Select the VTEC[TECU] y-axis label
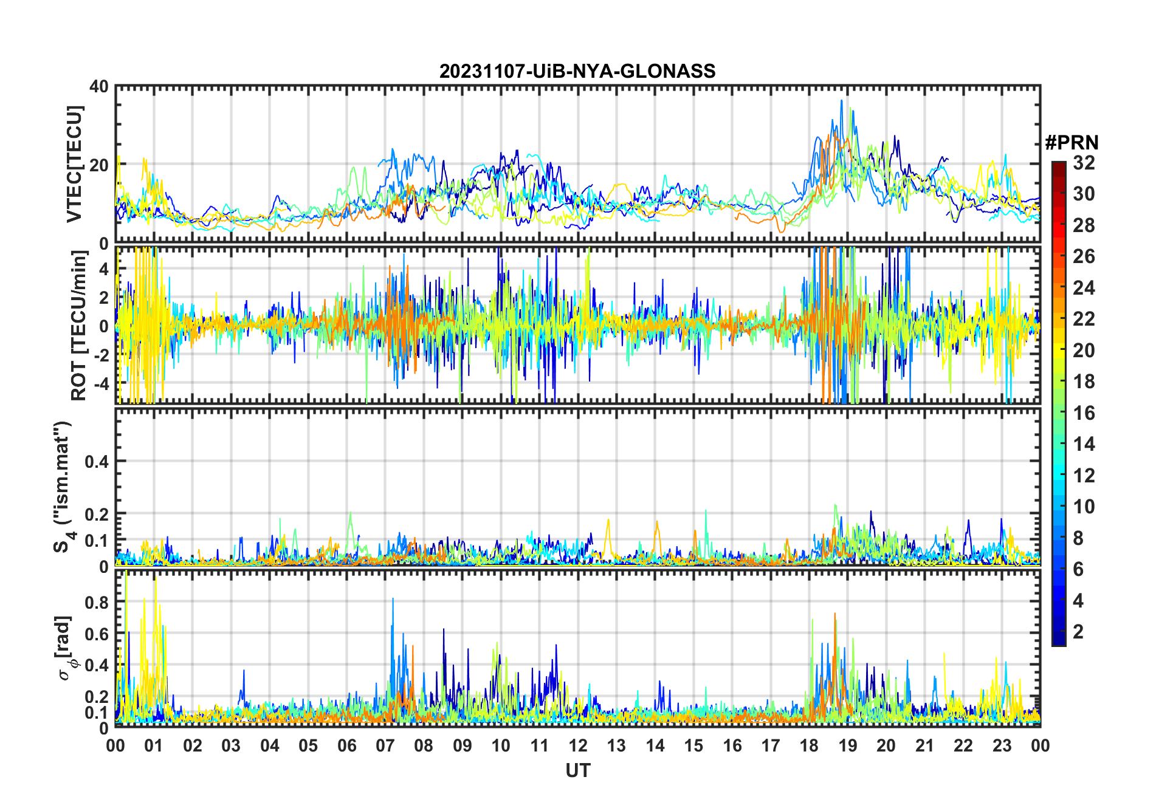Image resolution: width=1156 pixels, height=808 pixels. tap(74, 165)
